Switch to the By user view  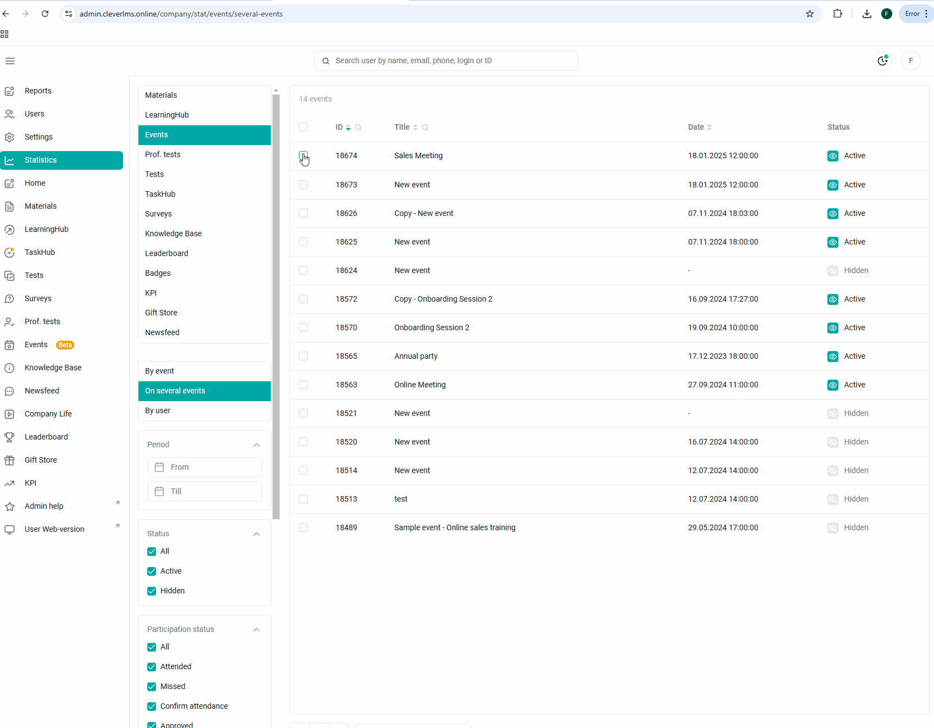pyautogui.click(x=204, y=411)
